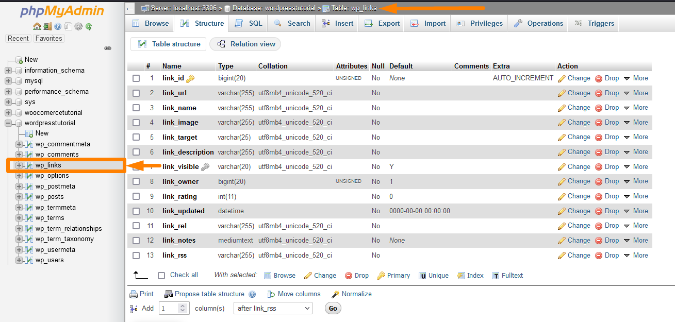Viewport: 675px width, 322px height.
Task: Open the Search tab
Action: [x=292, y=23]
